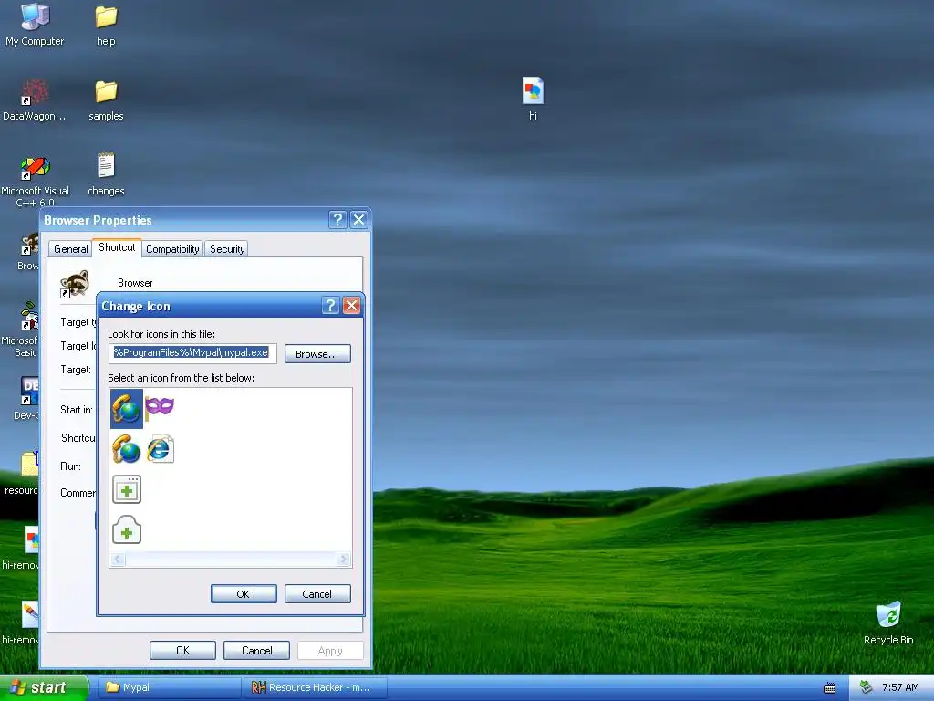Confirm Change Icon dialog with OK

pyautogui.click(x=243, y=594)
